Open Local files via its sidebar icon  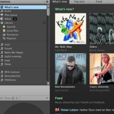point(4,31)
